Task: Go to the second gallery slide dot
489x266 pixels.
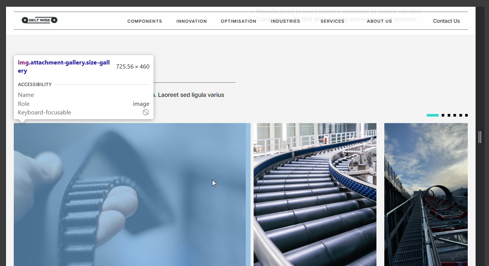Action: (443, 115)
